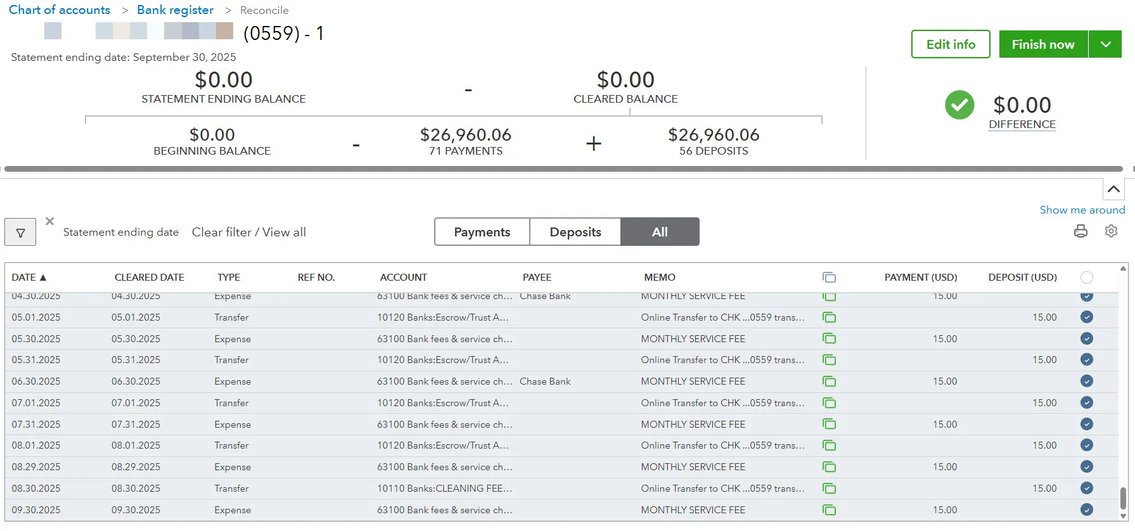Click the Edit info button
The height and width of the screenshot is (531, 1135).
coord(950,44)
